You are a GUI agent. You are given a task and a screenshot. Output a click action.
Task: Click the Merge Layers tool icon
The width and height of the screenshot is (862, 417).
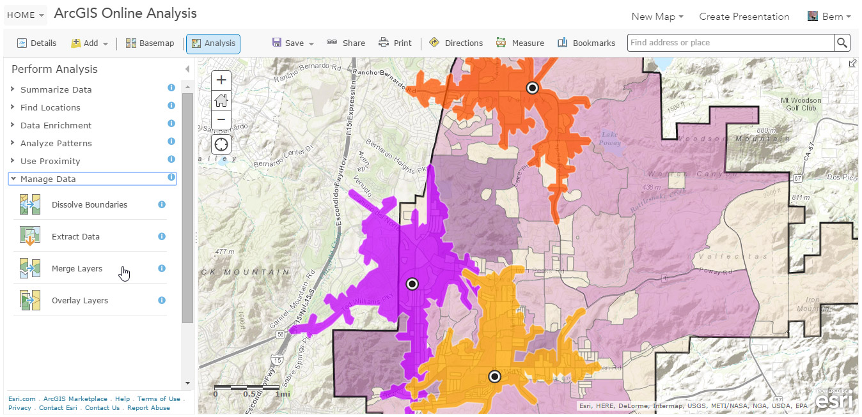[30, 269]
